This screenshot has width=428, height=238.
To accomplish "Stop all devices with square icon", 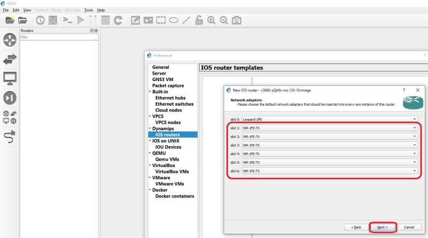I will tap(105, 20).
